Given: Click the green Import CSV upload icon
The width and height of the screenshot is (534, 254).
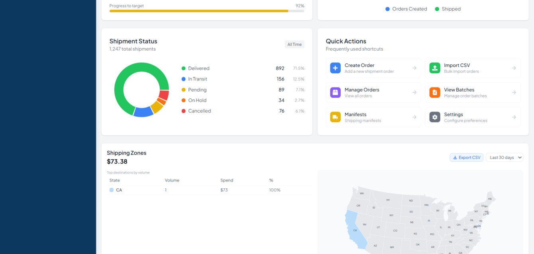Looking at the screenshot, I should click(x=435, y=68).
